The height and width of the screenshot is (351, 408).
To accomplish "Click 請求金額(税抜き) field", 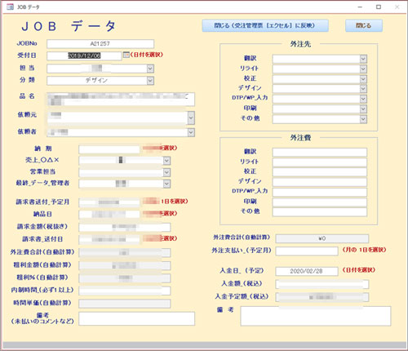I will click(125, 227).
